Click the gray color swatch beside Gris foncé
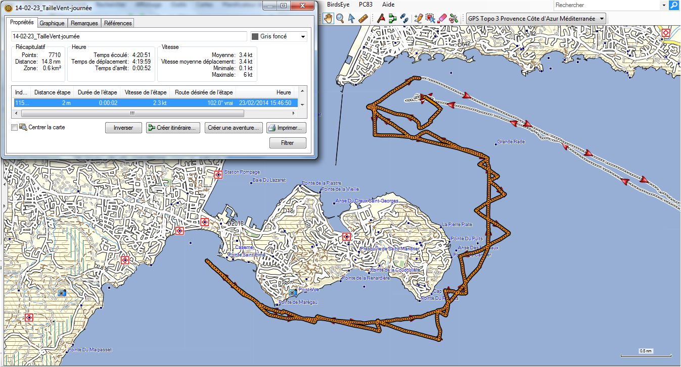The width and height of the screenshot is (681, 367). (x=255, y=36)
